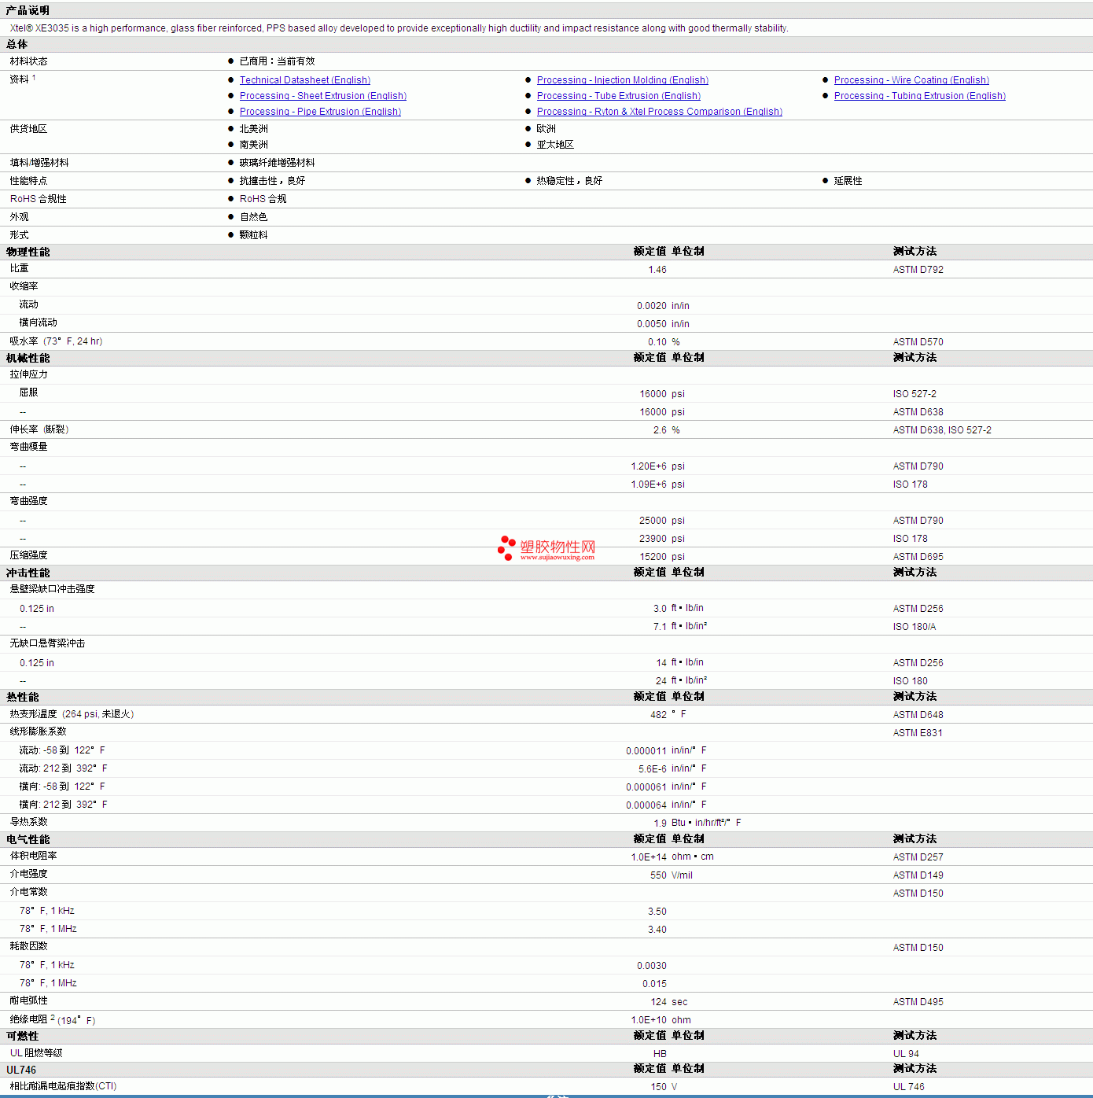Image resolution: width=1093 pixels, height=1098 pixels.
Task: Click the water absorption value 0.10
Action: coord(657,342)
